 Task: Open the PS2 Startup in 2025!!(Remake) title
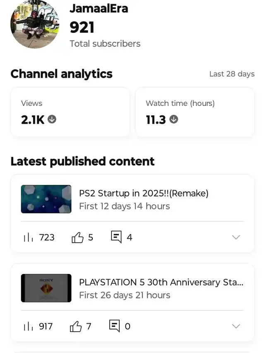tap(144, 193)
